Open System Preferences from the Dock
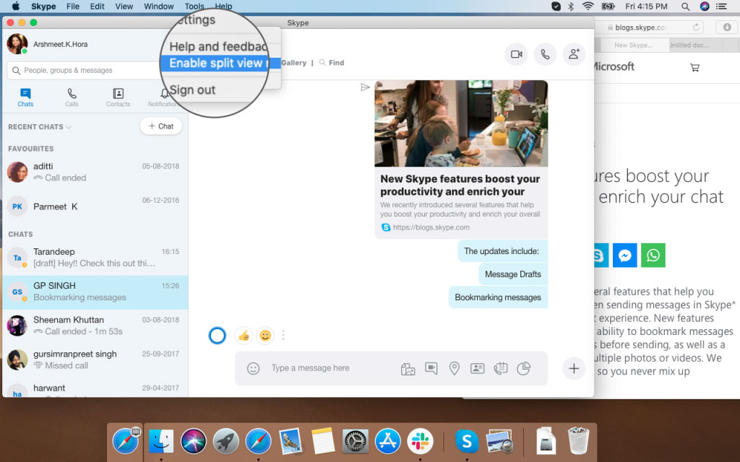Image resolution: width=740 pixels, height=462 pixels. [355, 441]
